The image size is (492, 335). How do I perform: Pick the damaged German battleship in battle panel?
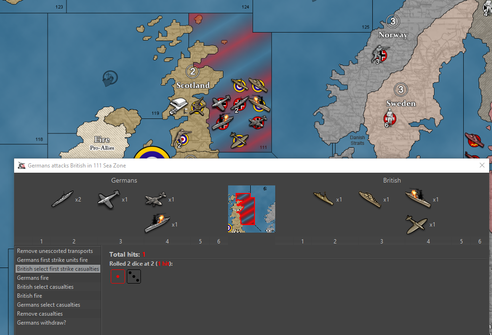click(157, 223)
